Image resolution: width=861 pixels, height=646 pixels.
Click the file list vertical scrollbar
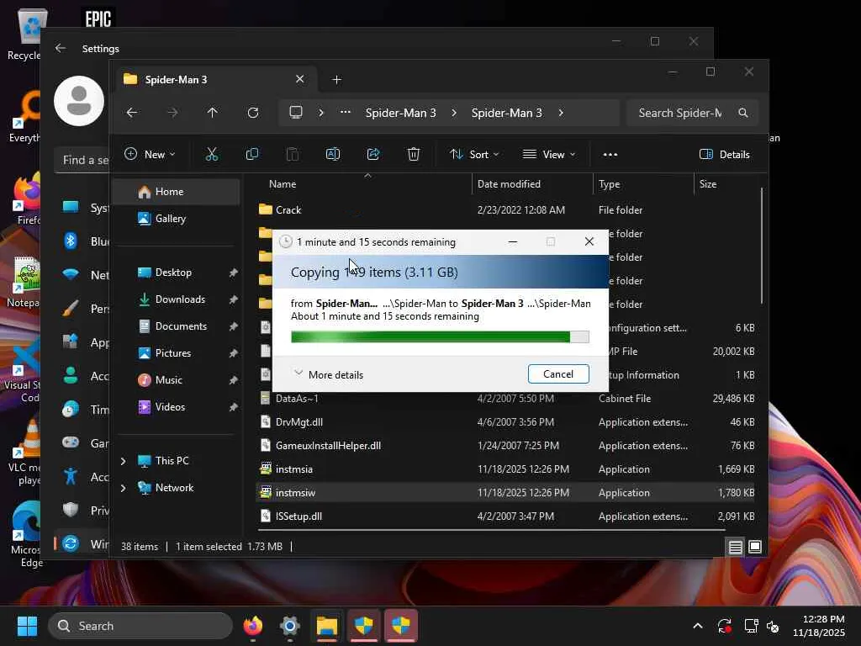click(762, 245)
